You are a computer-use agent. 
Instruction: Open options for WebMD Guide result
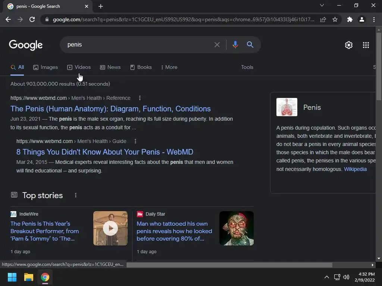pyautogui.click(x=135, y=141)
